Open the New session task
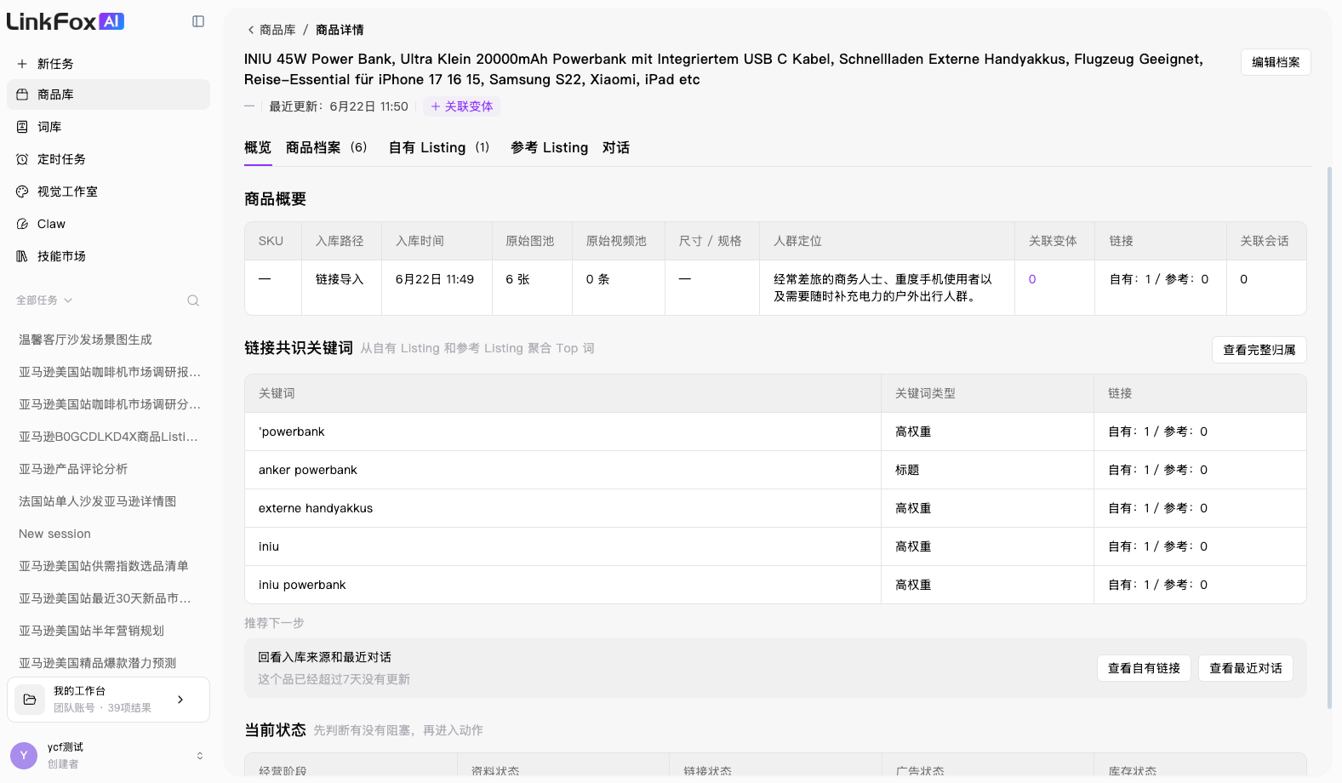 (54, 534)
